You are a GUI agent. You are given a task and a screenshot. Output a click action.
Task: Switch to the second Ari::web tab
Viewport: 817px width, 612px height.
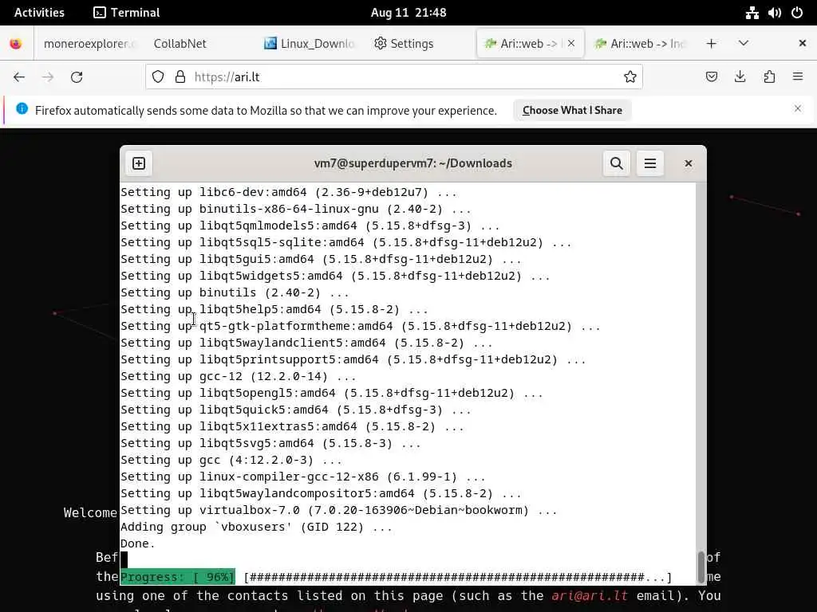point(641,44)
